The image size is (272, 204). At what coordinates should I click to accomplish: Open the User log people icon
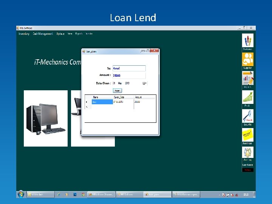pos(247,152)
